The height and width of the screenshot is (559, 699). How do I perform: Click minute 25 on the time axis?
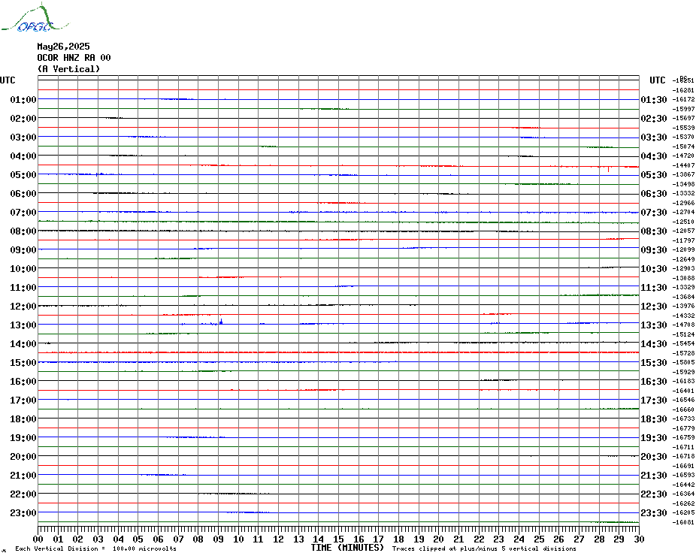tap(539, 539)
